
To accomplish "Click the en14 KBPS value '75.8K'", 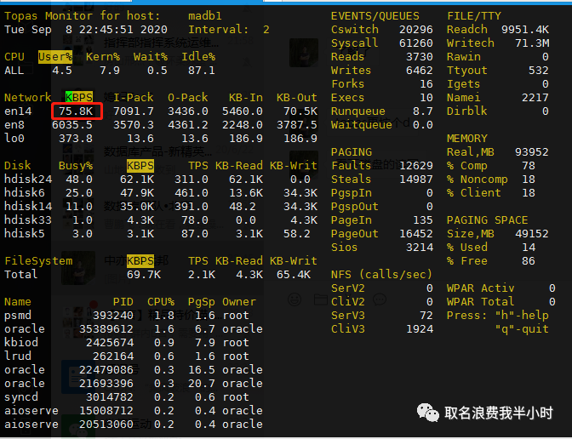I will pos(76,111).
